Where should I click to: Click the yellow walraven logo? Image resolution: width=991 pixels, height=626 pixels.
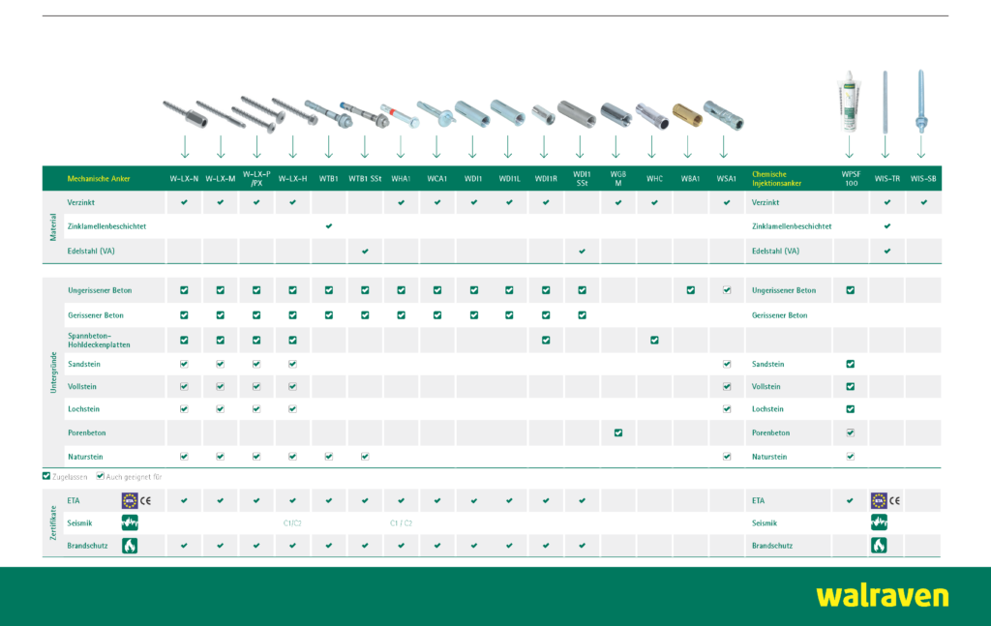(x=883, y=596)
